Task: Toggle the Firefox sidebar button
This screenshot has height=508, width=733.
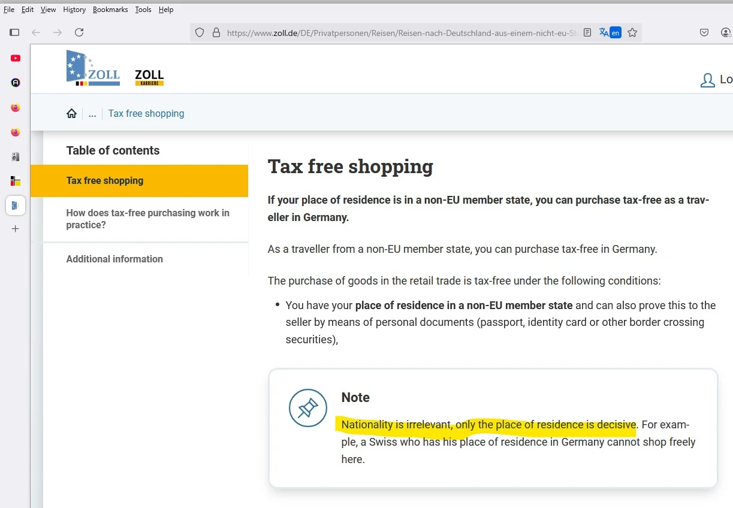Action: 15,32
